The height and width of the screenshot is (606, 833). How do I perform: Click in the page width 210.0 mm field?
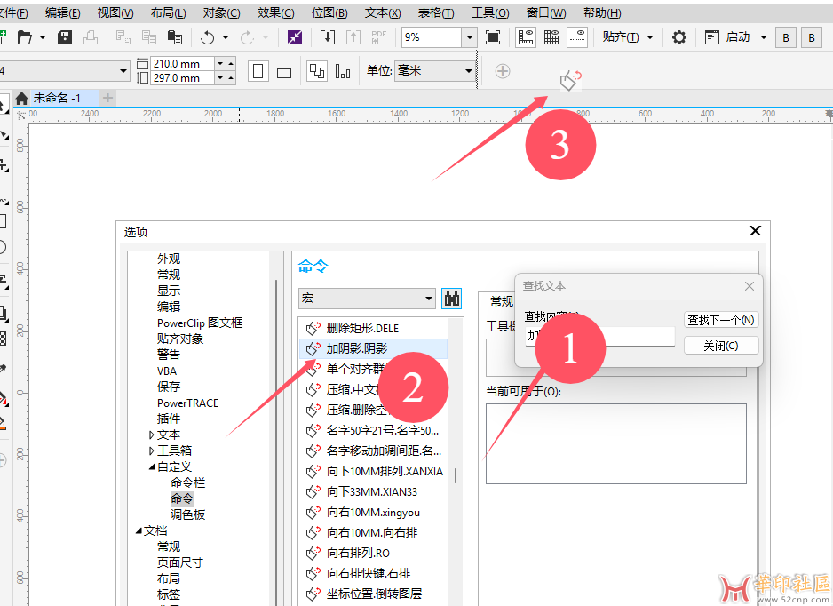pyautogui.click(x=182, y=64)
